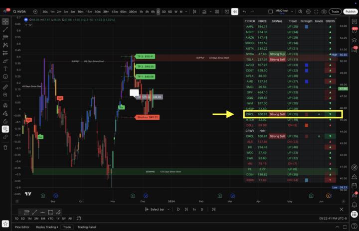Image resolution: width=359 pixels, height=231 pixels.
Task: Expand the timeframe dropdown after M
Action: point(186,11)
